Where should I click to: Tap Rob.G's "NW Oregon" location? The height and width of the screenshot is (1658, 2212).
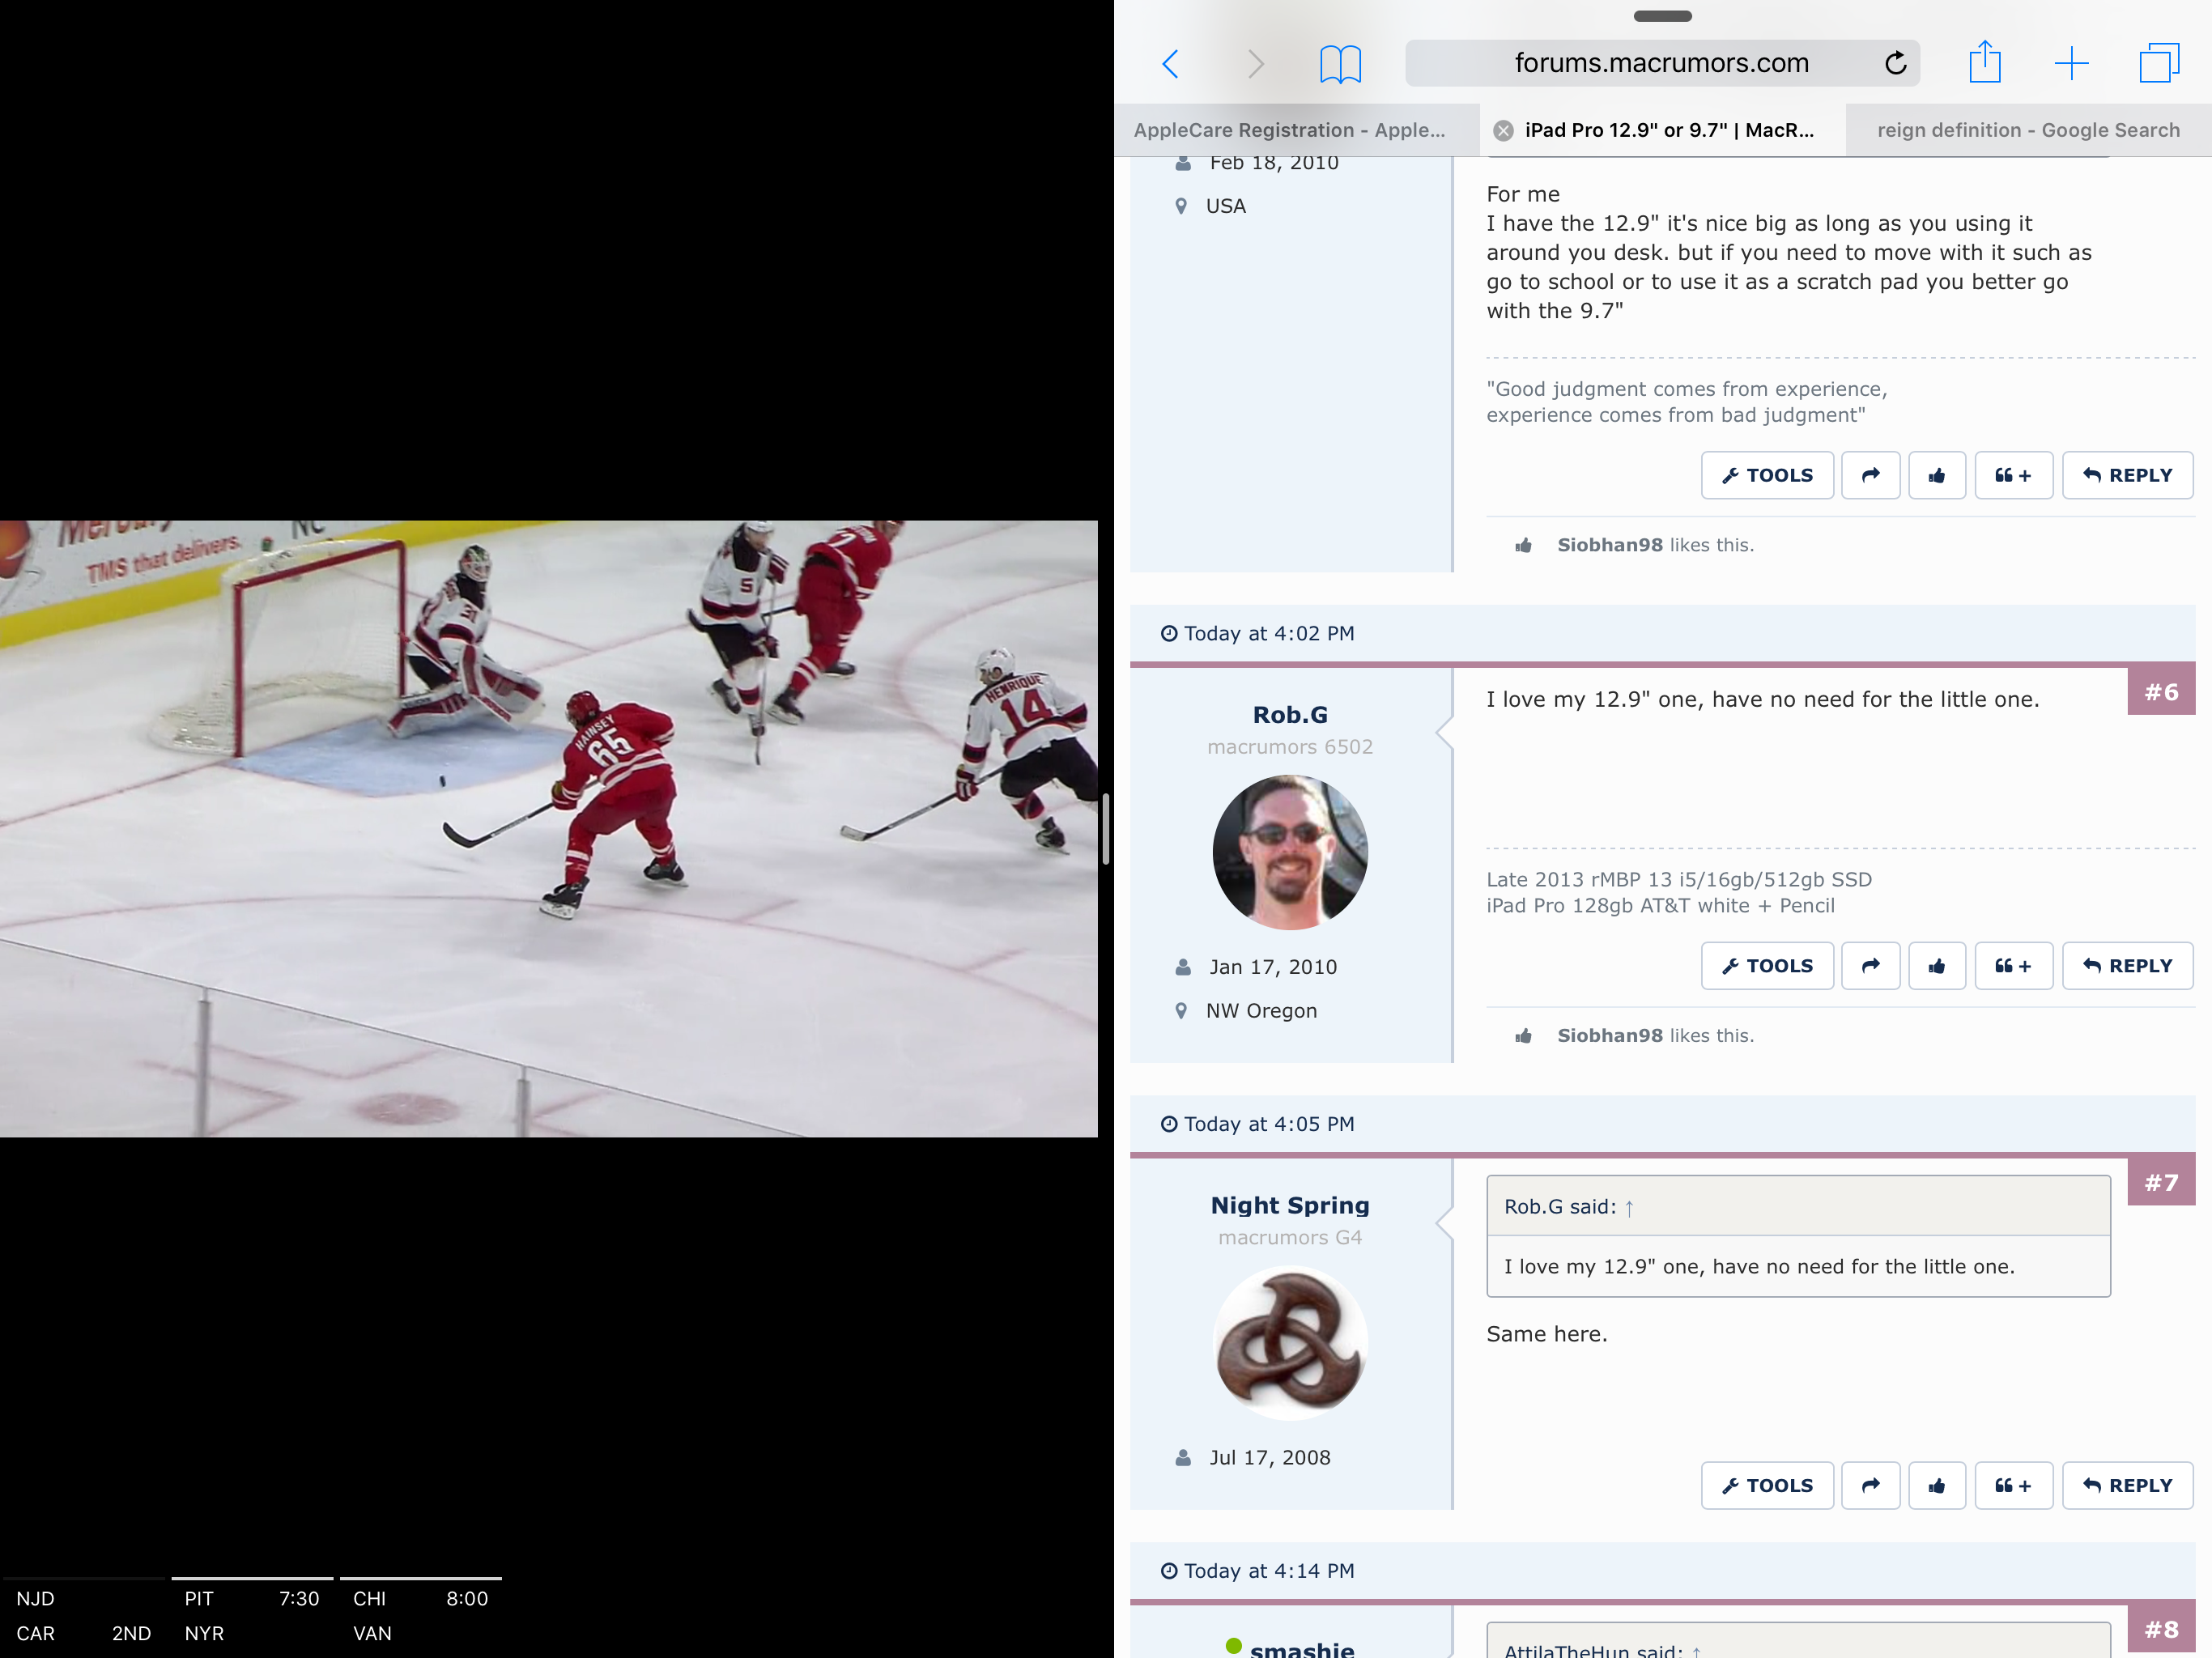click(1261, 1011)
